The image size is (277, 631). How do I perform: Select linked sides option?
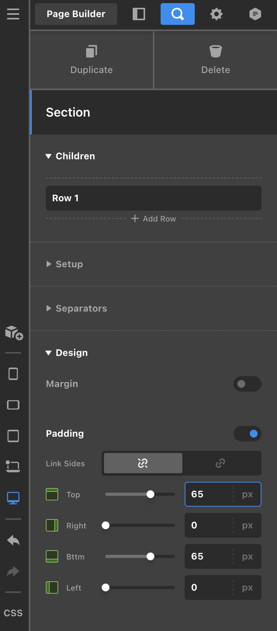click(x=220, y=463)
